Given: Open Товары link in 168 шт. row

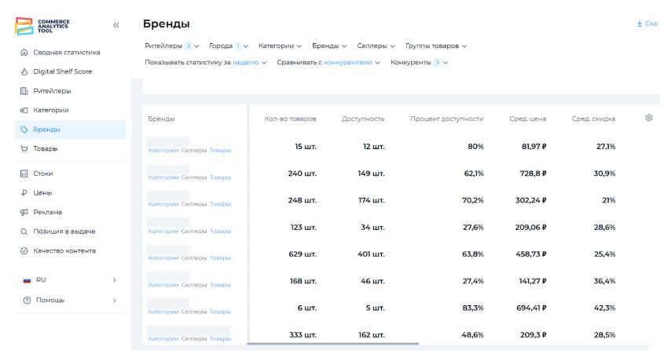Looking at the screenshot, I should click(x=220, y=285).
